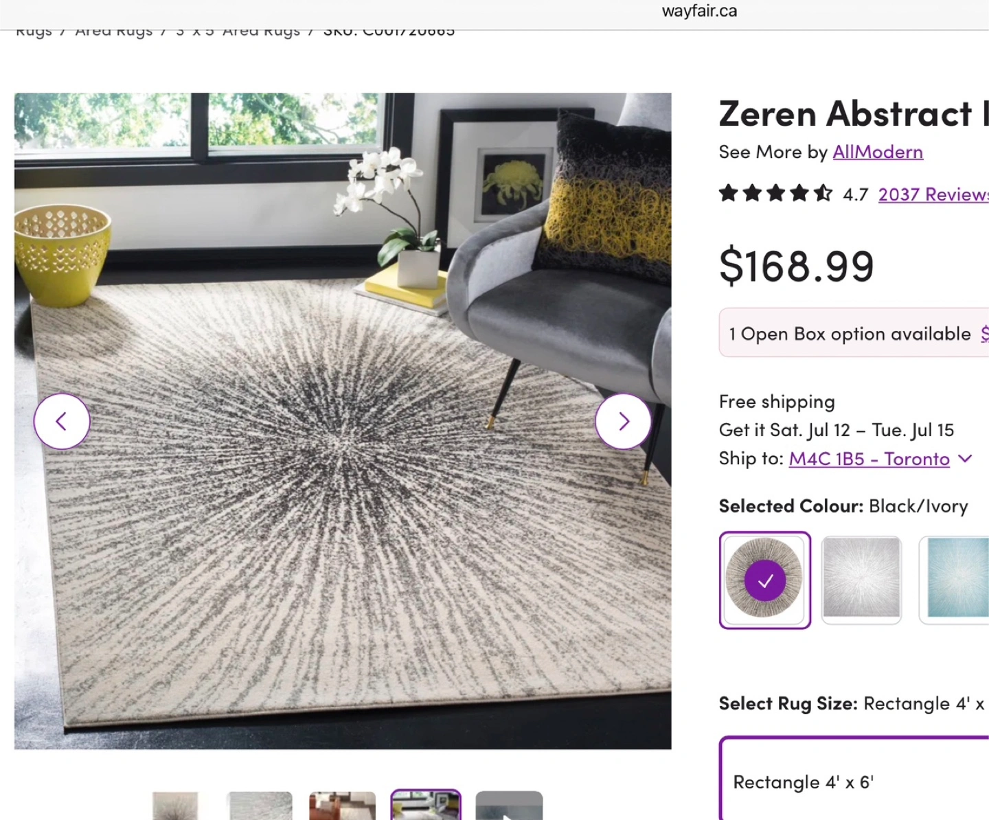
Task: Click the wayfair.ca address bar
Action: [x=699, y=11]
